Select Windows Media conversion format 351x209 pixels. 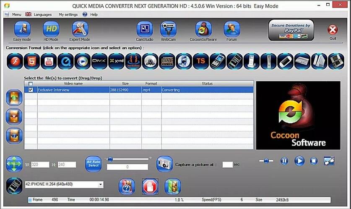[82, 61]
